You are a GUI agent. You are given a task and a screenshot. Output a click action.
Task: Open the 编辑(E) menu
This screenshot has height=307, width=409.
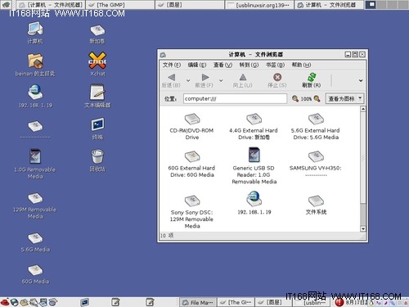(197, 65)
